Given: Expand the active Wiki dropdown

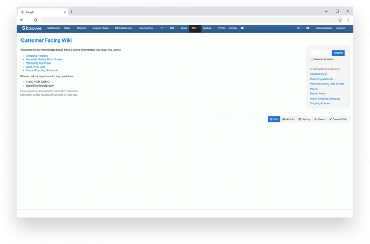Looking at the screenshot, I should point(195,28).
